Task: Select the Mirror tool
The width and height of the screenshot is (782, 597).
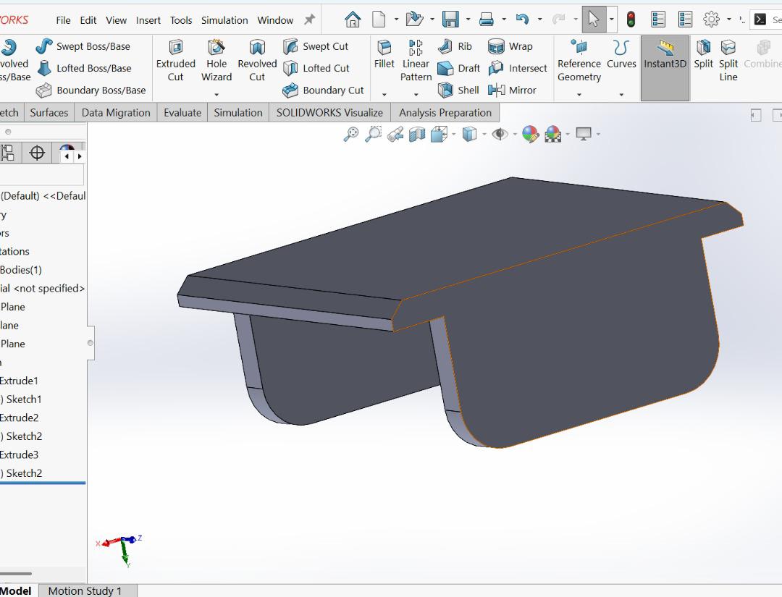Action: [x=512, y=90]
